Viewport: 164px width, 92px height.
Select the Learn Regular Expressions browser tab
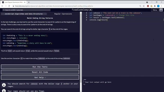tap(14, 2)
